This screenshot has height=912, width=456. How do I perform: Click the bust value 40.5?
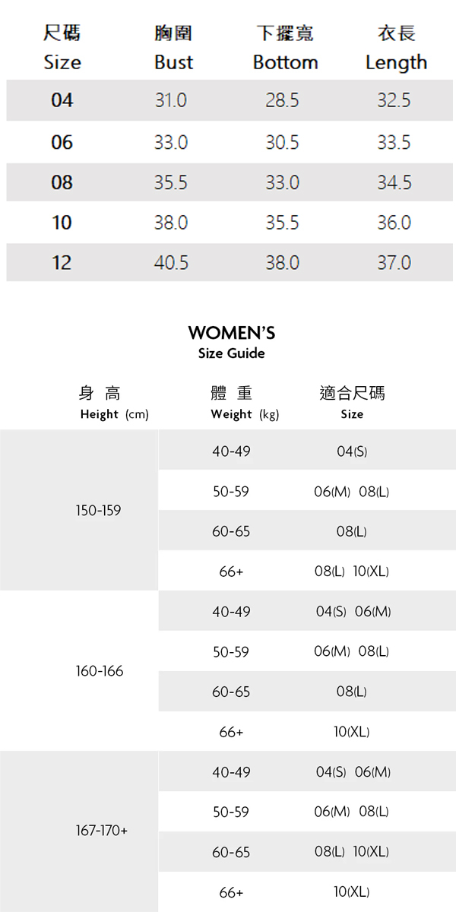pyautogui.click(x=171, y=263)
